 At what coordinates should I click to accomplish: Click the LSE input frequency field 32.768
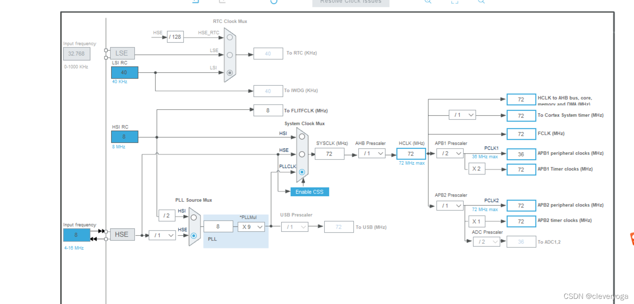click(x=77, y=54)
